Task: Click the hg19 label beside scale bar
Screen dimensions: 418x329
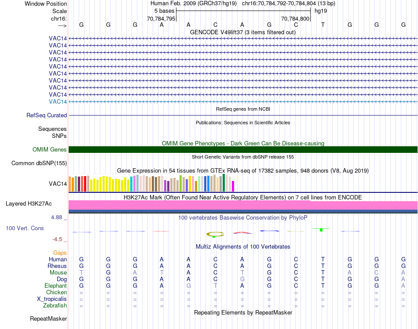Action: click(x=321, y=11)
